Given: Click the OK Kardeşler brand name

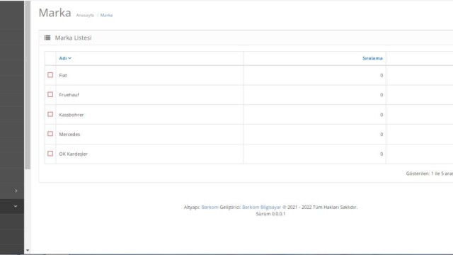Looking at the screenshot, I should pos(73,154).
